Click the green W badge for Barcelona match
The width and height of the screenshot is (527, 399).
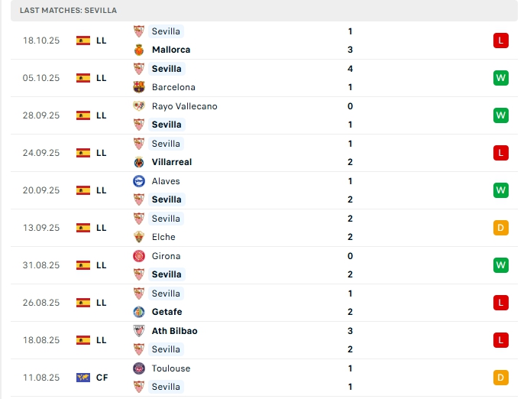(x=501, y=78)
